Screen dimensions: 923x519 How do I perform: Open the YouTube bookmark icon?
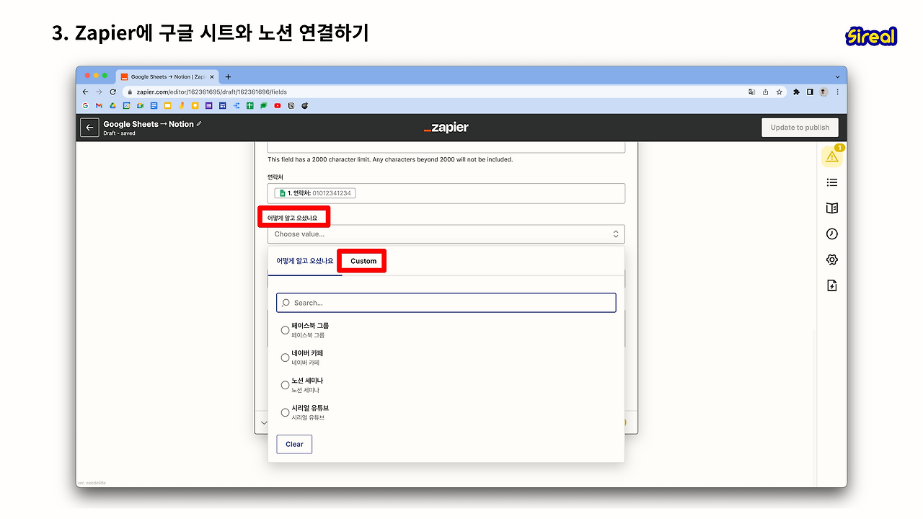click(x=278, y=106)
